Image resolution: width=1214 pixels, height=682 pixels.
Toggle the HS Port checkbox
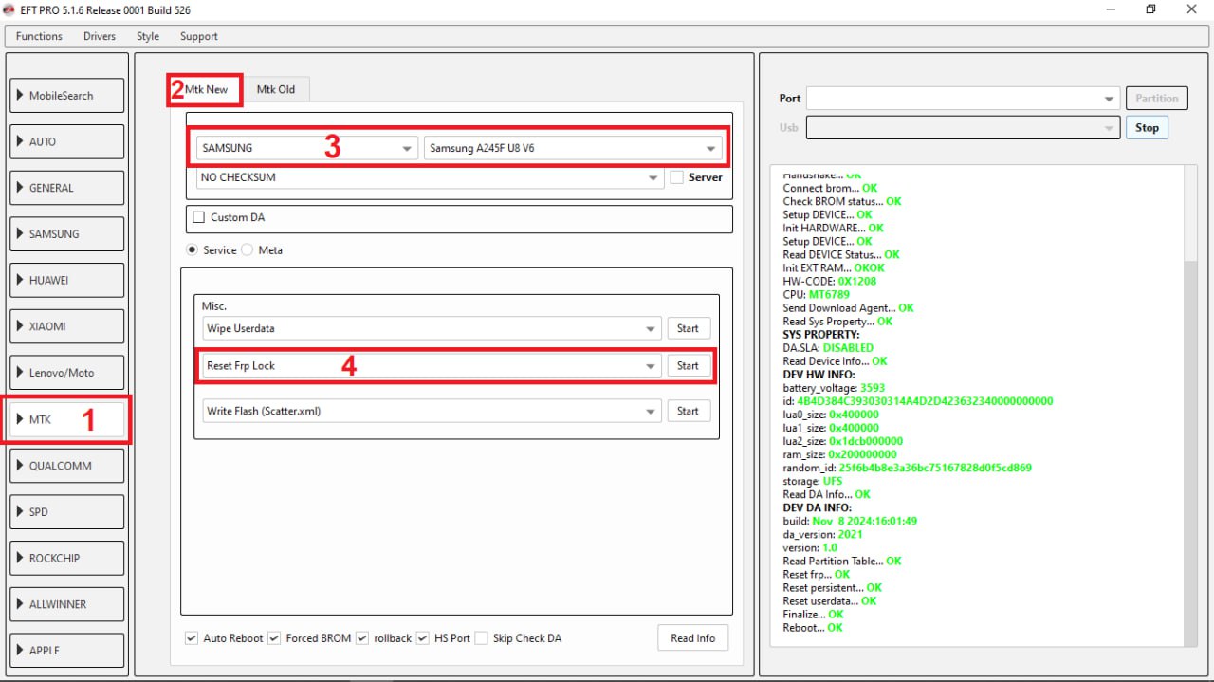(423, 638)
